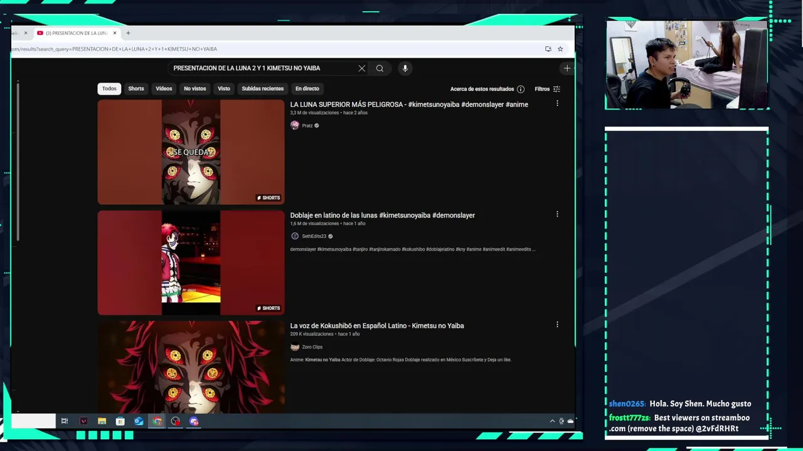Play the Kokushibō six-eyes thumbnail

pyautogui.click(x=191, y=366)
